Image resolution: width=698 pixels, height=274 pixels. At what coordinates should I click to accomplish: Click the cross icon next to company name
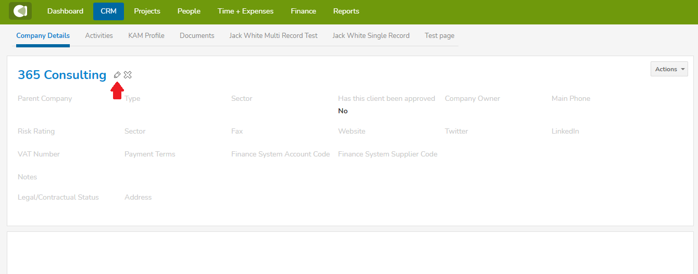tap(128, 75)
